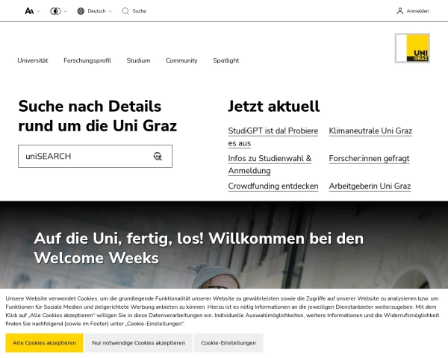The height and width of the screenshot is (358, 448).
Task: Click the uniSEARCH magnifier submit icon
Action: (x=158, y=156)
